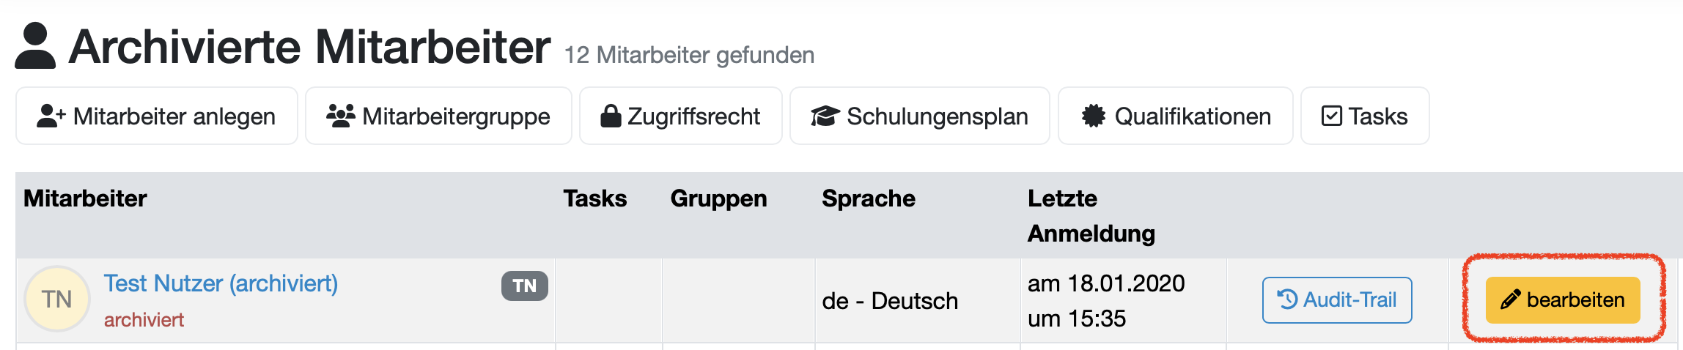The image size is (1683, 350).
Task: Click the history clock icon on Audit-Trail
Action: (1287, 299)
